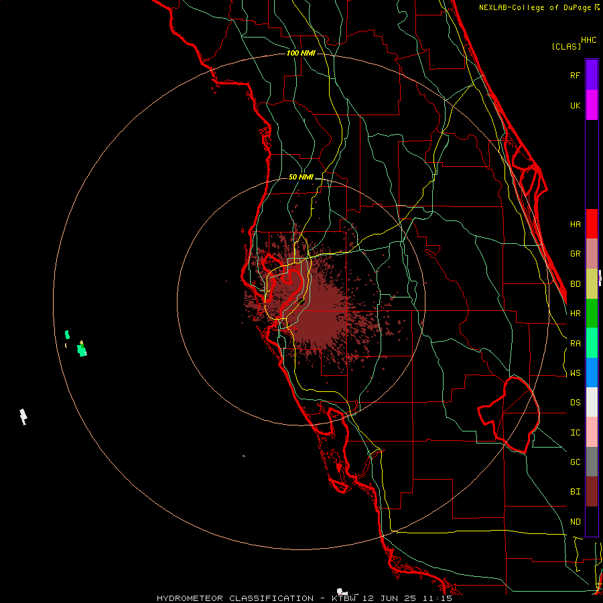Screen dimensions: 603x603
Task: Click the 50 NMI range ring label
Action: [x=301, y=177]
